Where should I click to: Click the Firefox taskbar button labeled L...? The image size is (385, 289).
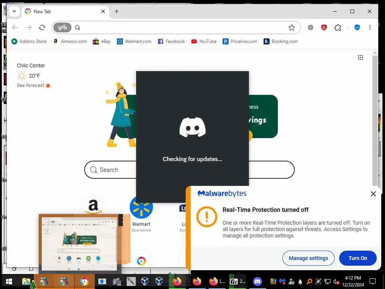point(217,281)
